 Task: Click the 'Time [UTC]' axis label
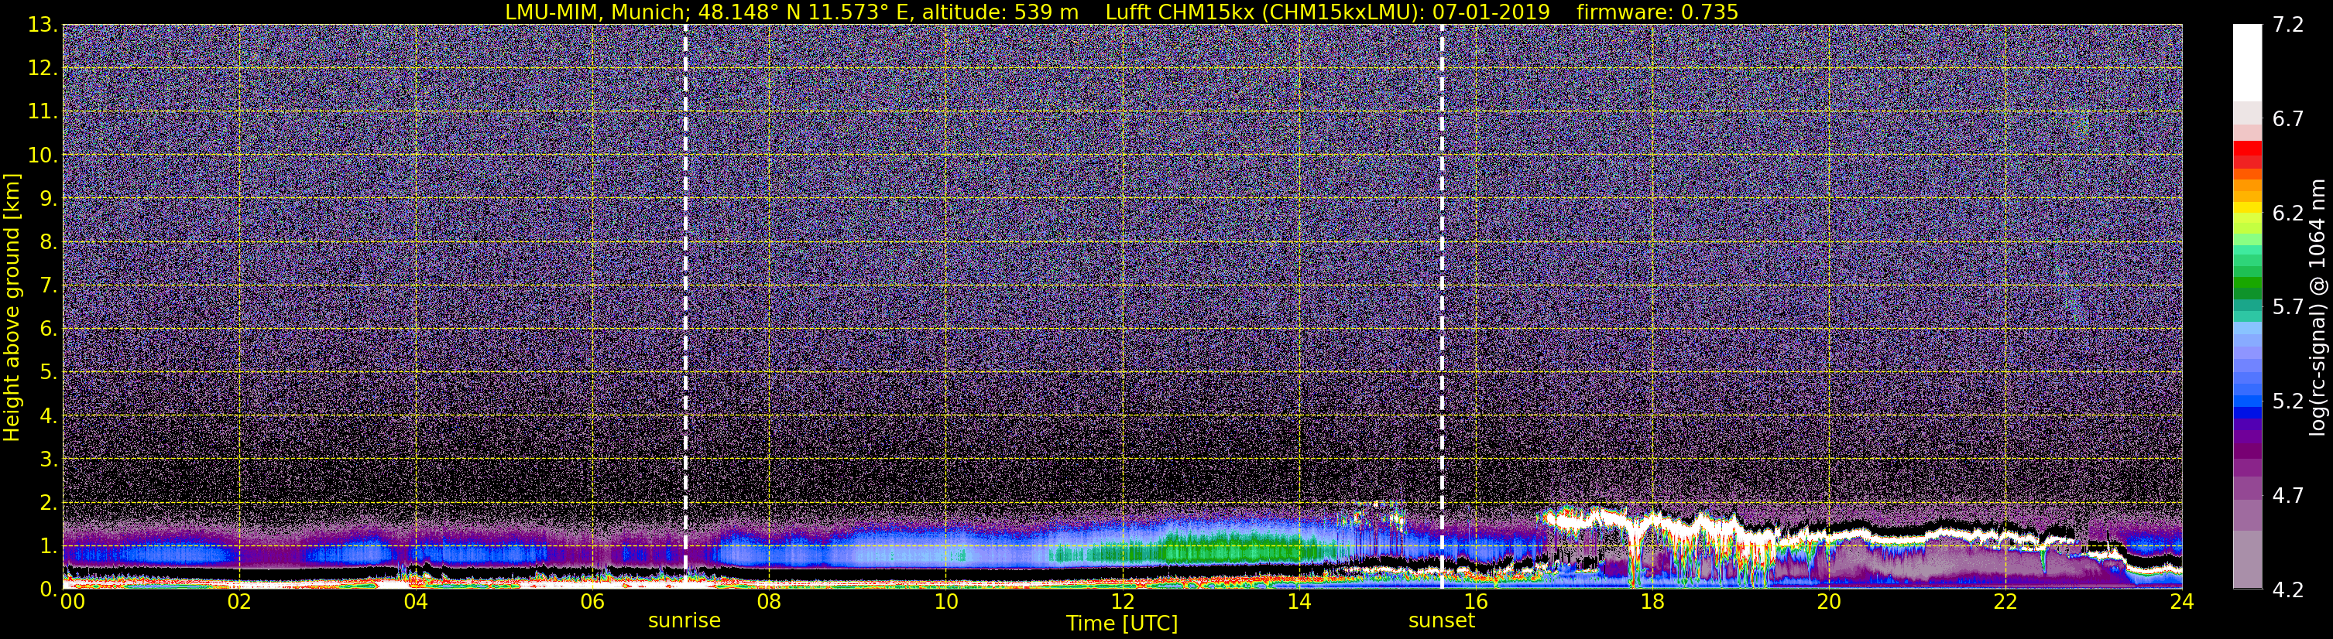coord(1122,624)
